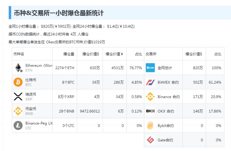Click the Ethereum coin logo icon
Screen dimensions: 231x151
18,68
